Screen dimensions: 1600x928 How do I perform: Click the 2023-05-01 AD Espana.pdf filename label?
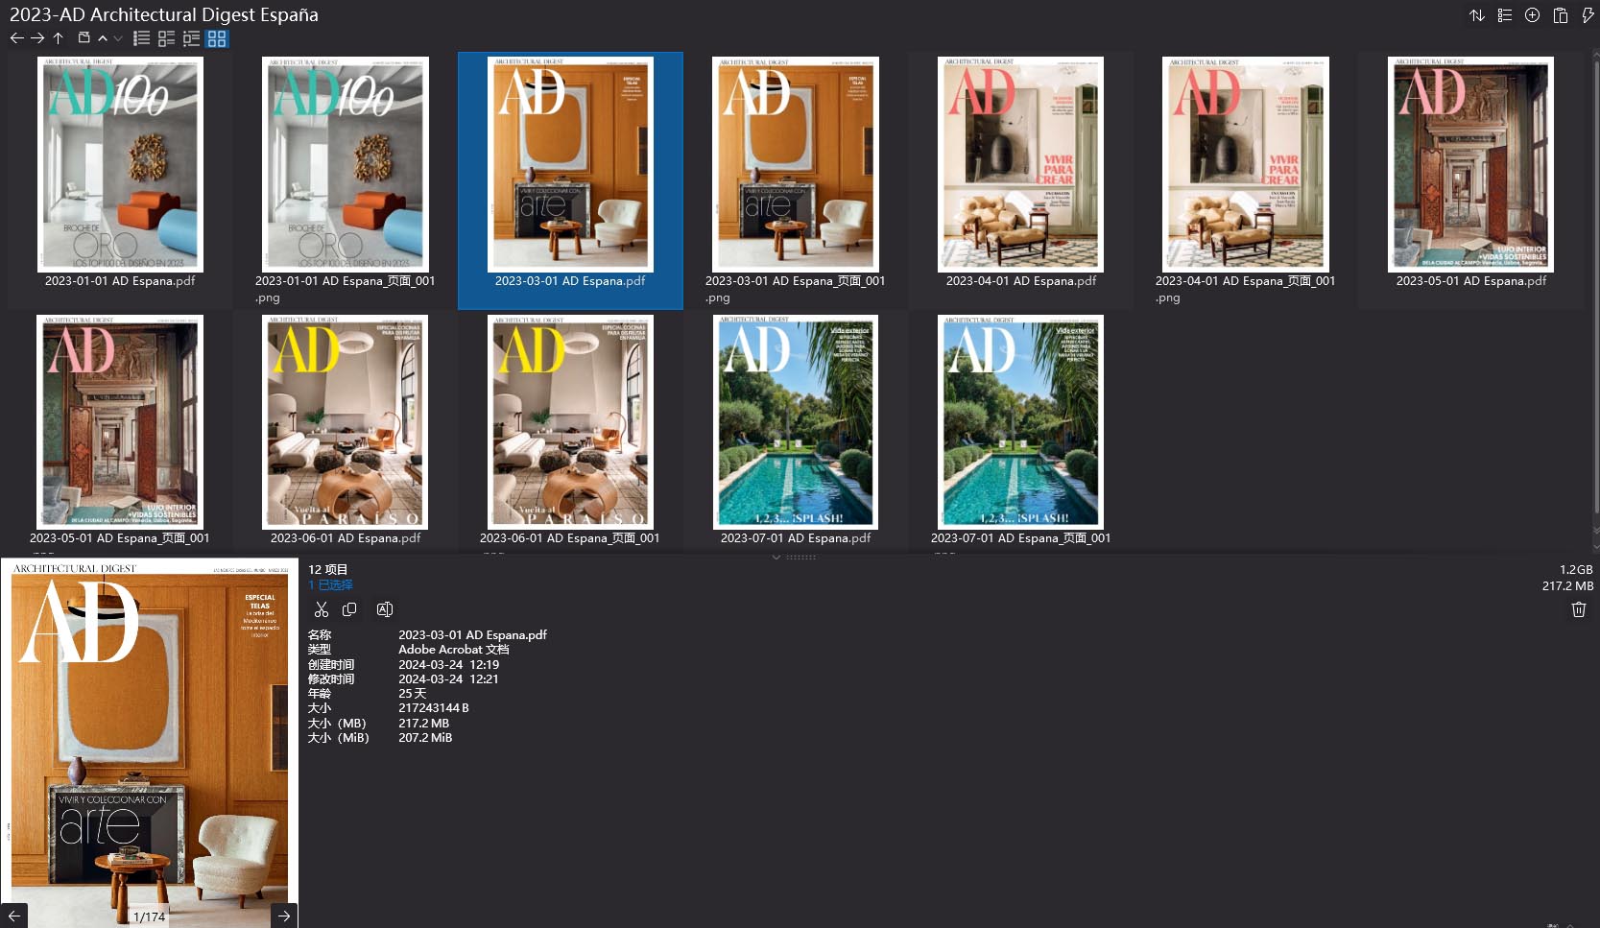pyautogui.click(x=1470, y=281)
